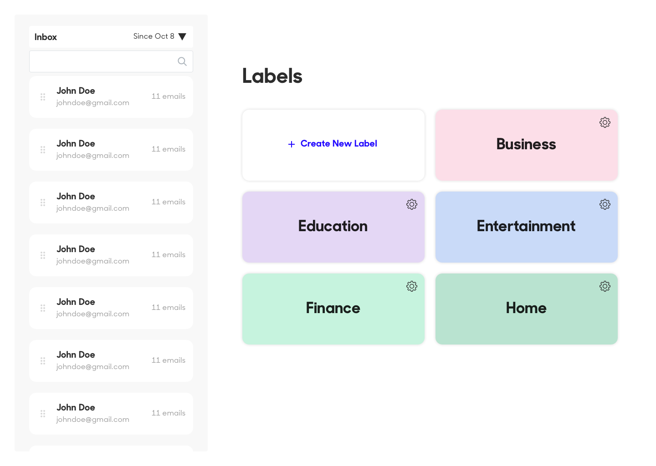Select the Business label card
This screenshot has height=466, width=656.
pos(527,145)
